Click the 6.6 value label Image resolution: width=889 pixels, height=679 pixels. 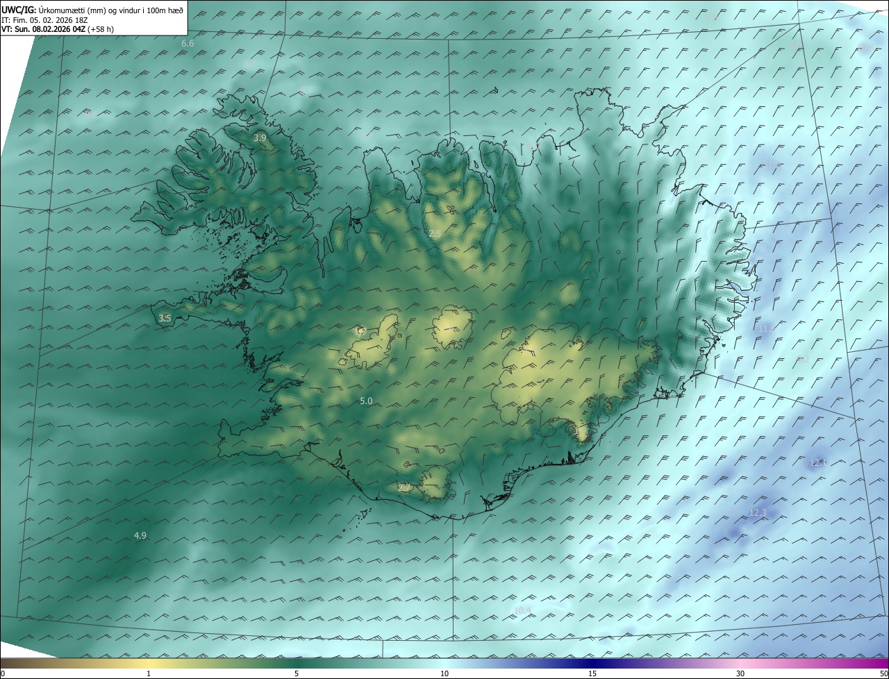188,44
